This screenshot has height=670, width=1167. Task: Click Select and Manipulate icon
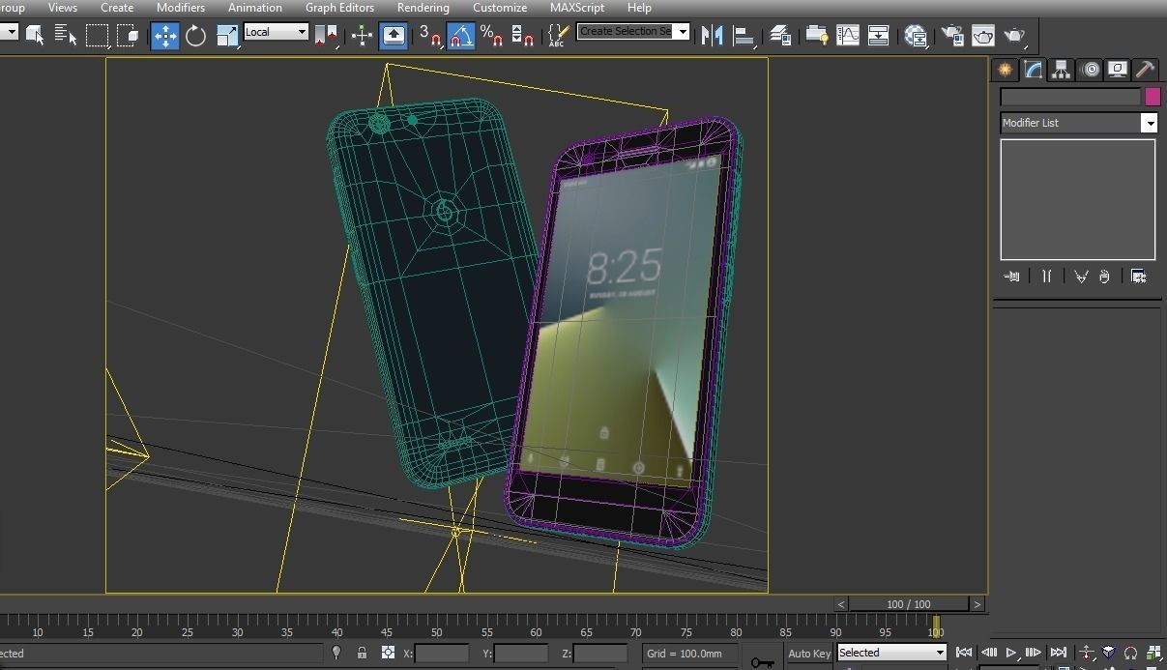click(x=362, y=36)
